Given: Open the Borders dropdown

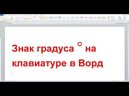Looking at the screenshot, I should [38, 19].
